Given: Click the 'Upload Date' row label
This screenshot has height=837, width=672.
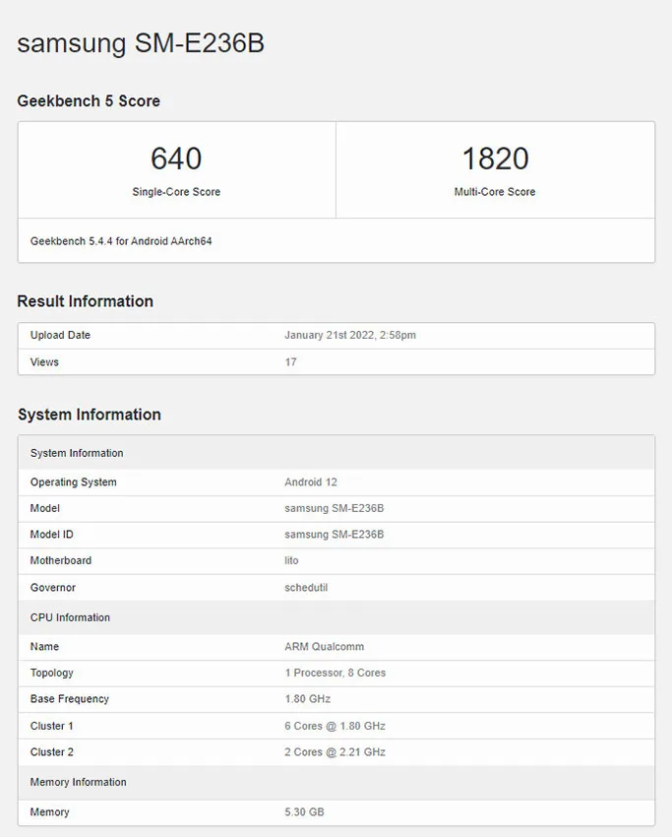Looking at the screenshot, I should [x=60, y=335].
